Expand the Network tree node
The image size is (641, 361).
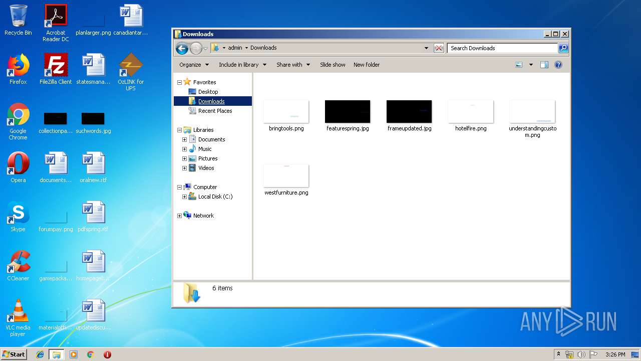point(179,216)
